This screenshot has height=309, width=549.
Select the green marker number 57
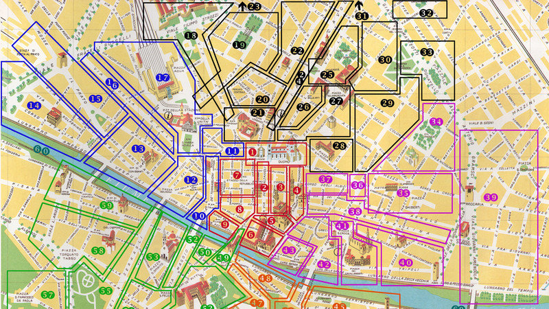[48, 295]
